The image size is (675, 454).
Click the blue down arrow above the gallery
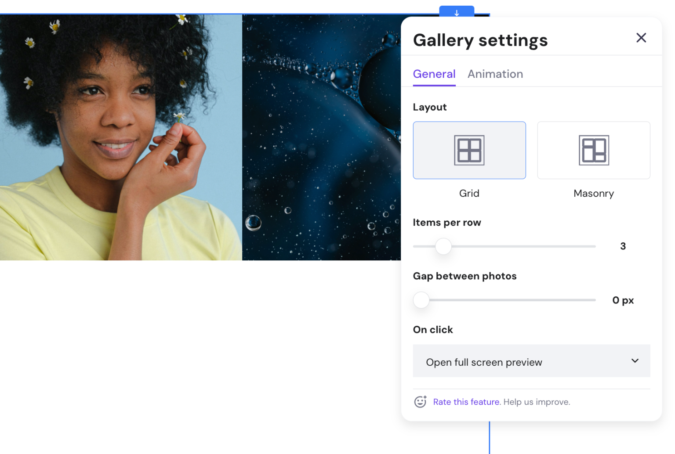[x=457, y=13]
